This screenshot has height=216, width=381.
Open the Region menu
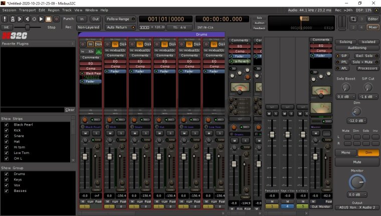[53, 10]
